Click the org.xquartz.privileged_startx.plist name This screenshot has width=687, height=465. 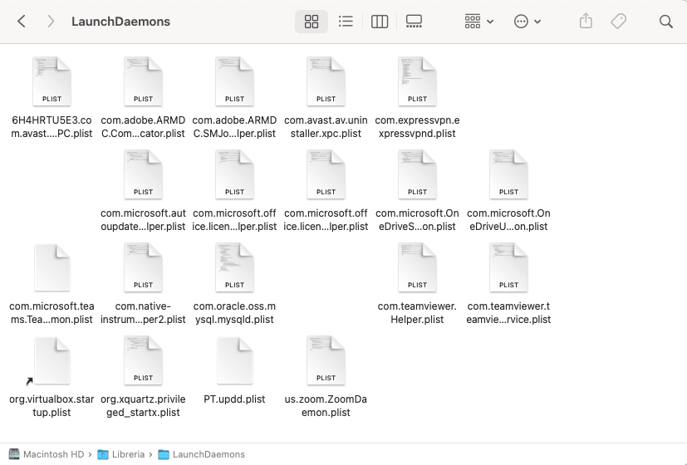tap(143, 406)
